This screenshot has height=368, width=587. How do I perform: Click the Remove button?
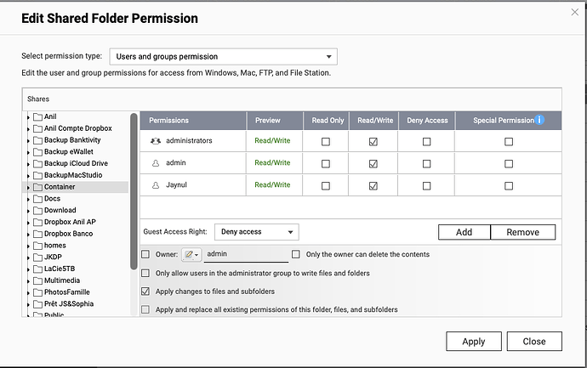[523, 232]
